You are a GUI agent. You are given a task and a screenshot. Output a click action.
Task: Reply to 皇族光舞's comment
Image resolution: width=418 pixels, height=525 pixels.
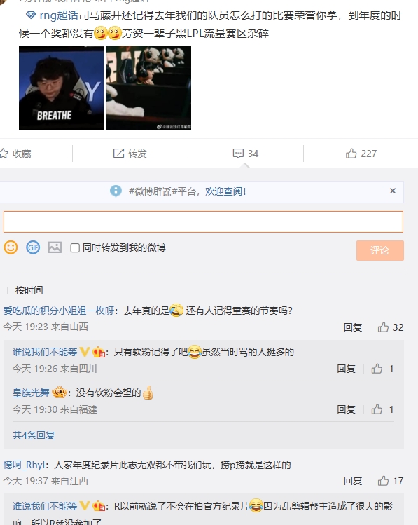tap(346, 409)
